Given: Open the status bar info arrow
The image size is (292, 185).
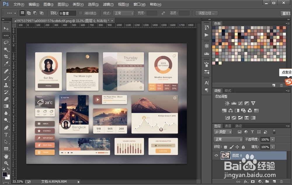Looking at the screenshot, I should click(79, 182).
